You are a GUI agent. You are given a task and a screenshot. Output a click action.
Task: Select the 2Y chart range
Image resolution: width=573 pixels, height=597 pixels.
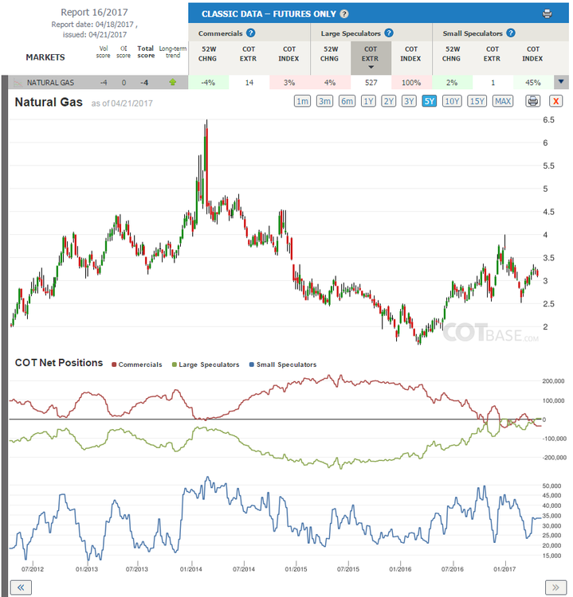point(388,101)
